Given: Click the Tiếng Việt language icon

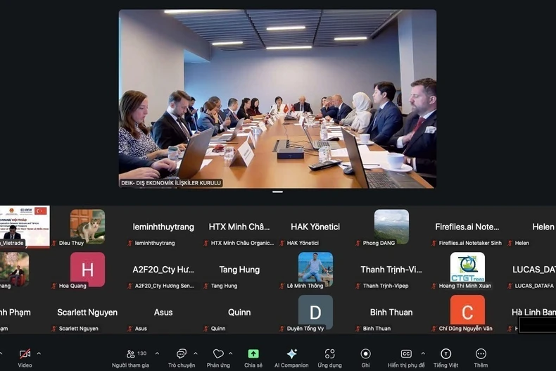Looking at the screenshot, I should tap(446, 354).
